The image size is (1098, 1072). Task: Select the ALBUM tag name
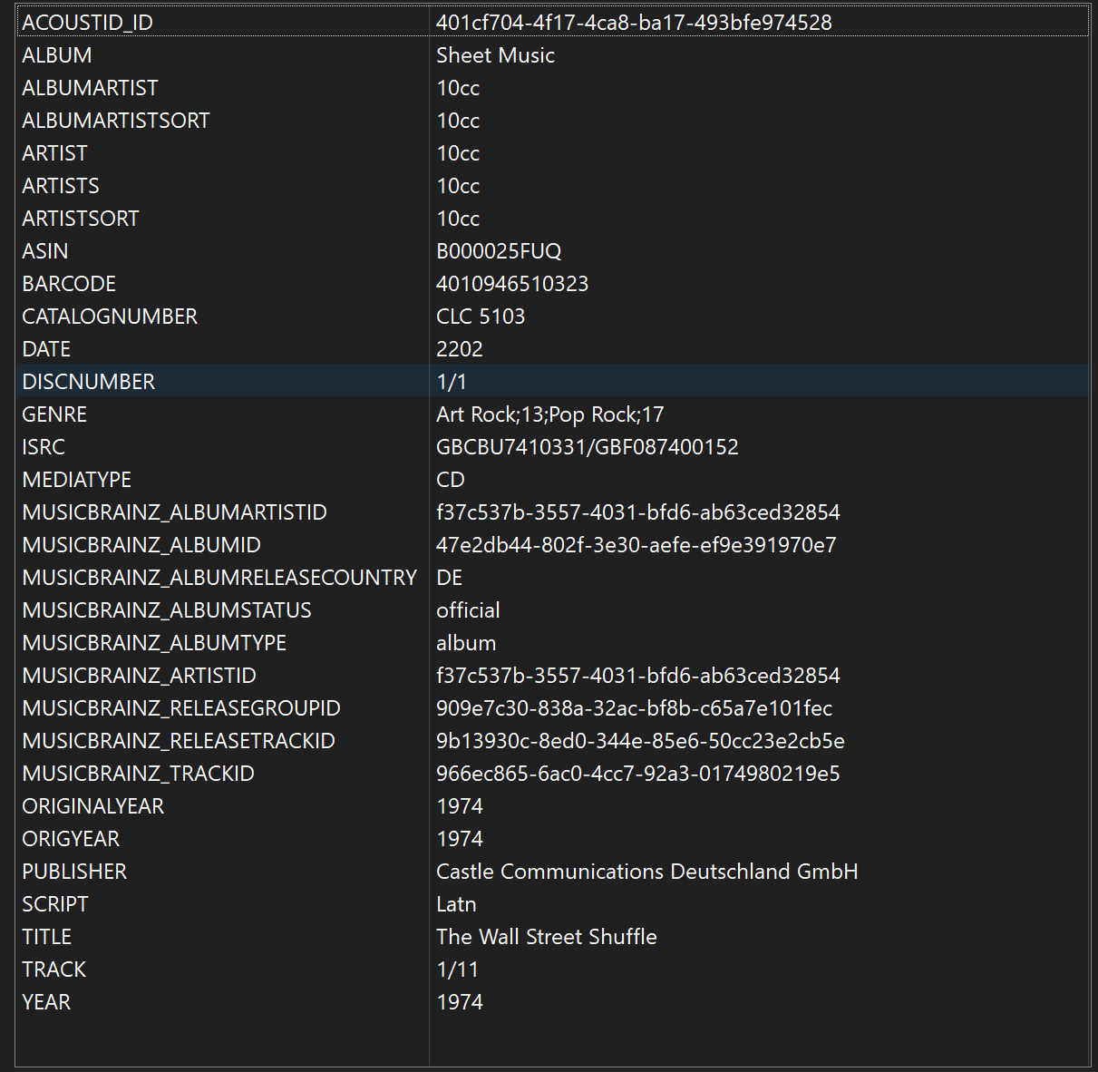[x=57, y=55]
